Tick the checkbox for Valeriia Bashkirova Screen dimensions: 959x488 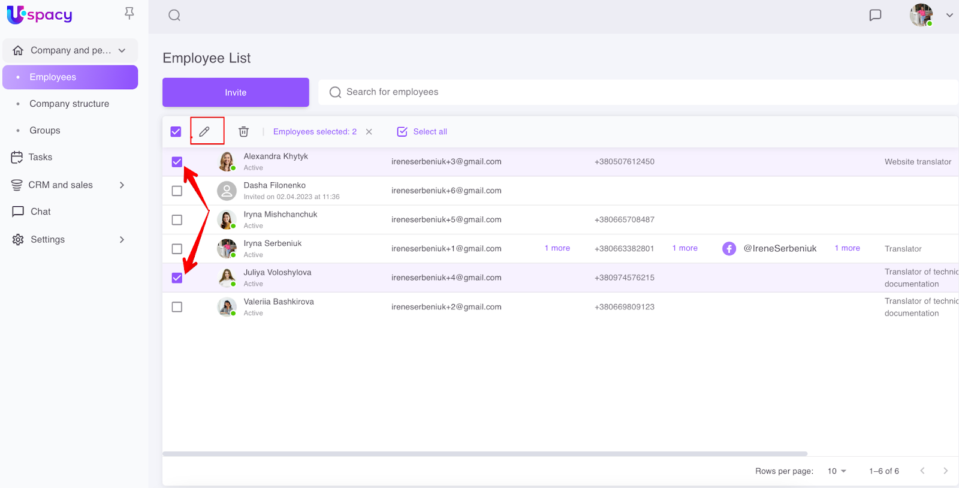(177, 307)
